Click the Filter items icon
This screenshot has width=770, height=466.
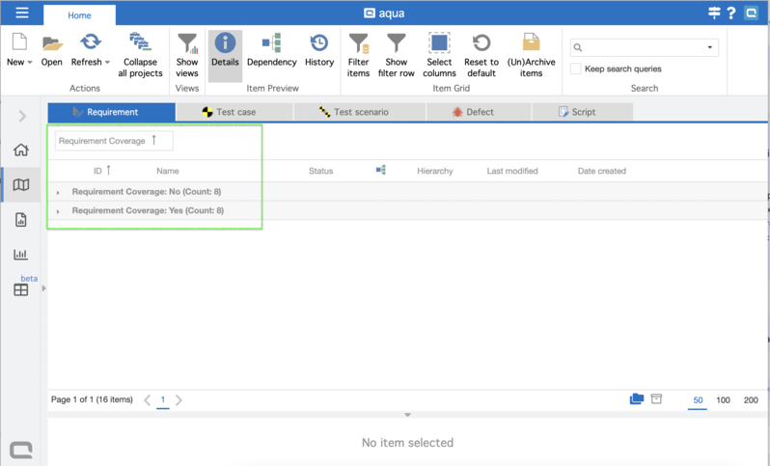coord(358,44)
